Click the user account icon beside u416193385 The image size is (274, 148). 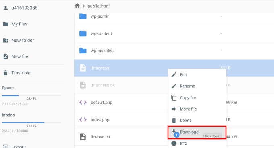(x=6, y=8)
